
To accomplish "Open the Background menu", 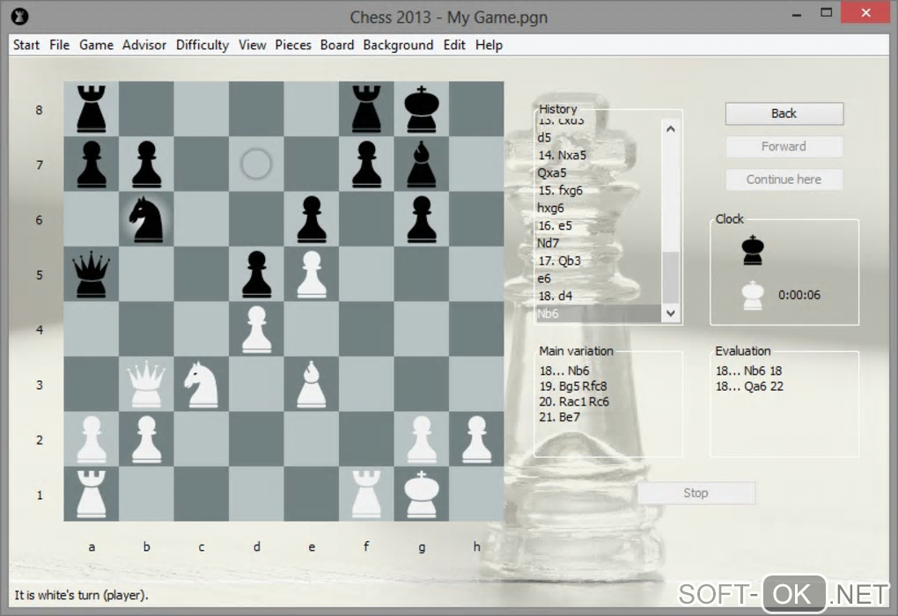I will (398, 45).
